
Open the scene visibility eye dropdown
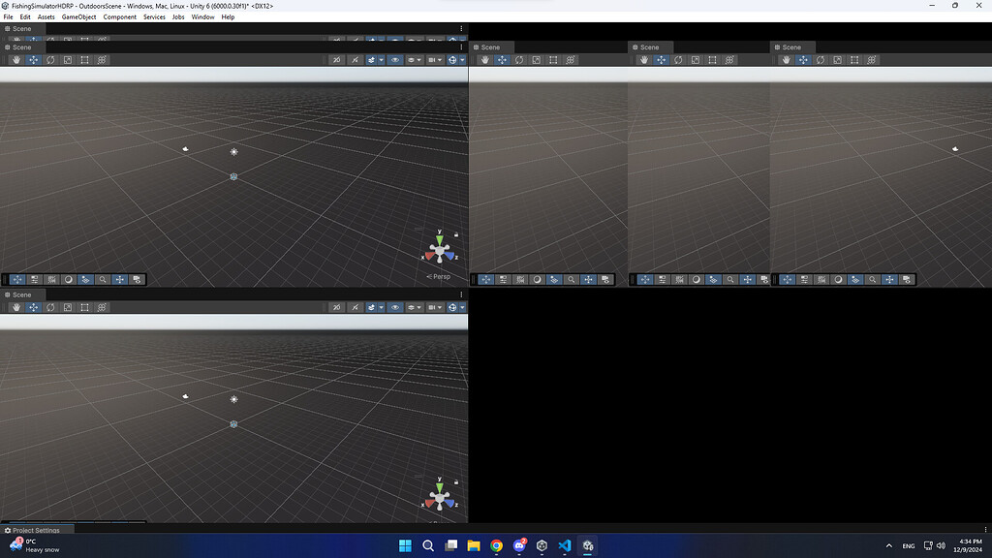click(396, 59)
